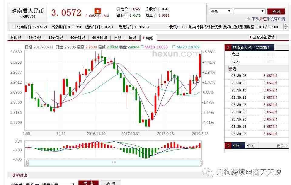This screenshot has height=185, width=291.
Task: Toggle the MA10 moving average checkbox
Action: (x=142, y=47)
